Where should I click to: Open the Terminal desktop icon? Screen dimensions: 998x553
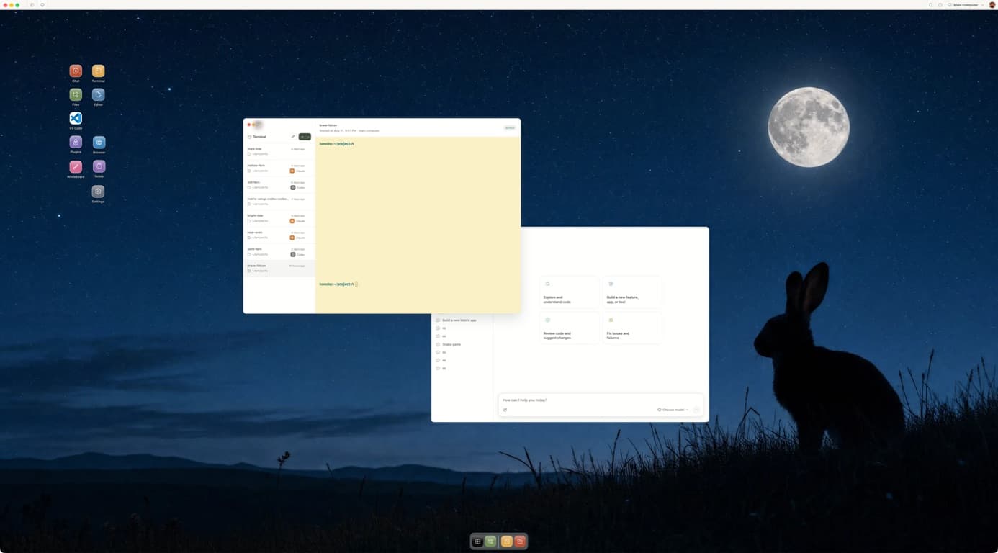(99, 71)
